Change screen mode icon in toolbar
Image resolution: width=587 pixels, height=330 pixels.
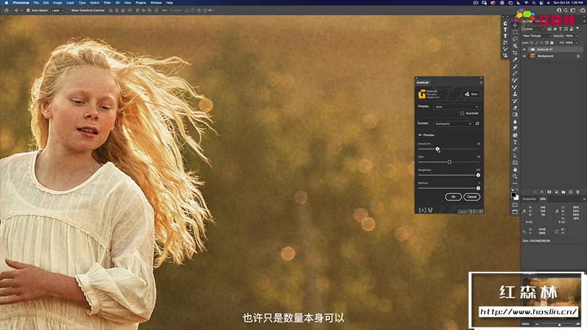[x=515, y=212]
